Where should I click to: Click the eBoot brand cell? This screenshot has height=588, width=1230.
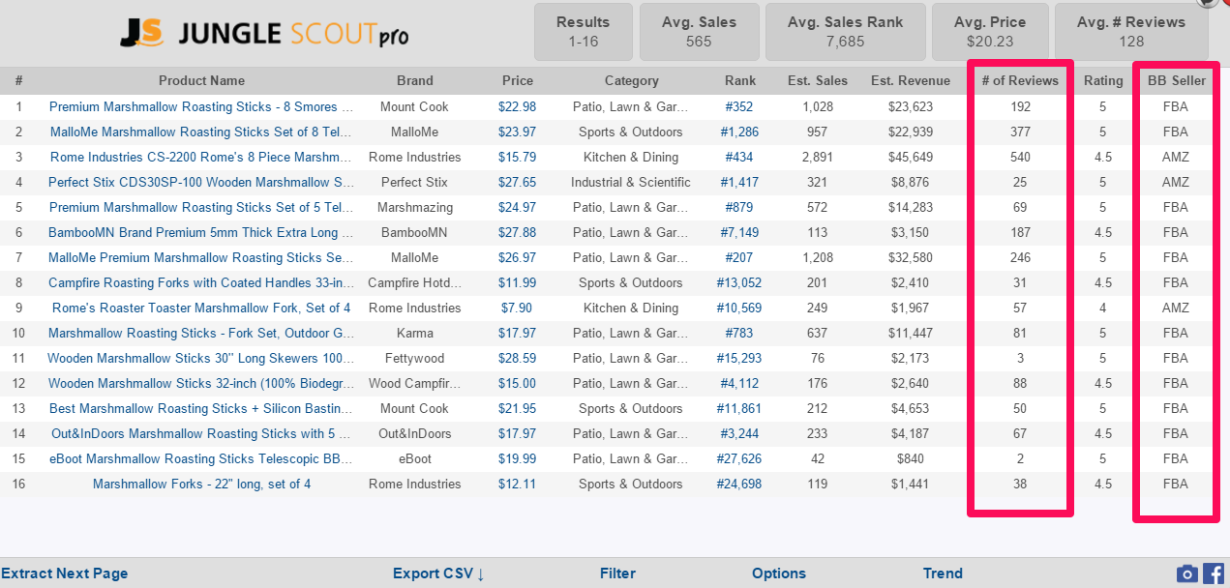(415, 458)
